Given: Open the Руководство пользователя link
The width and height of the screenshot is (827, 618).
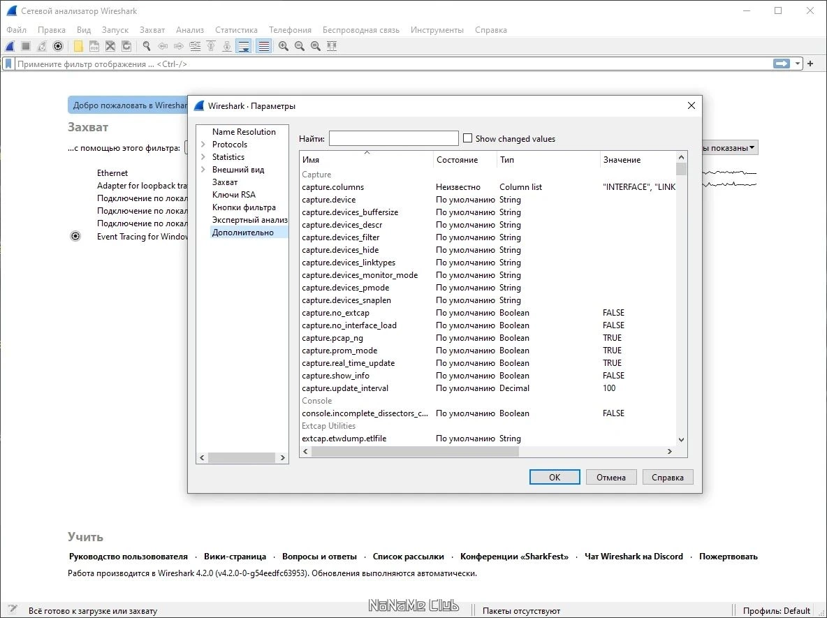Looking at the screenshot, I should coord(128,557).
